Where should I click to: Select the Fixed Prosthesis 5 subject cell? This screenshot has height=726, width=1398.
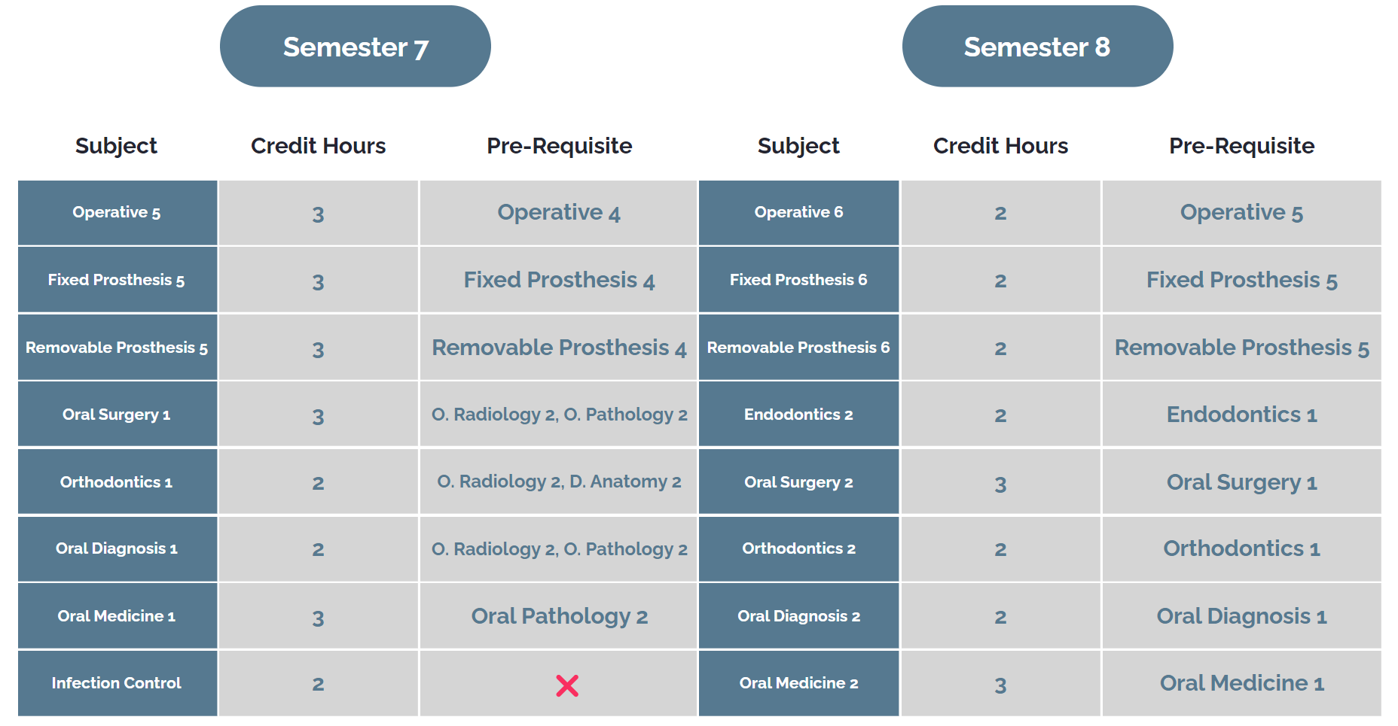pos(117,280)
